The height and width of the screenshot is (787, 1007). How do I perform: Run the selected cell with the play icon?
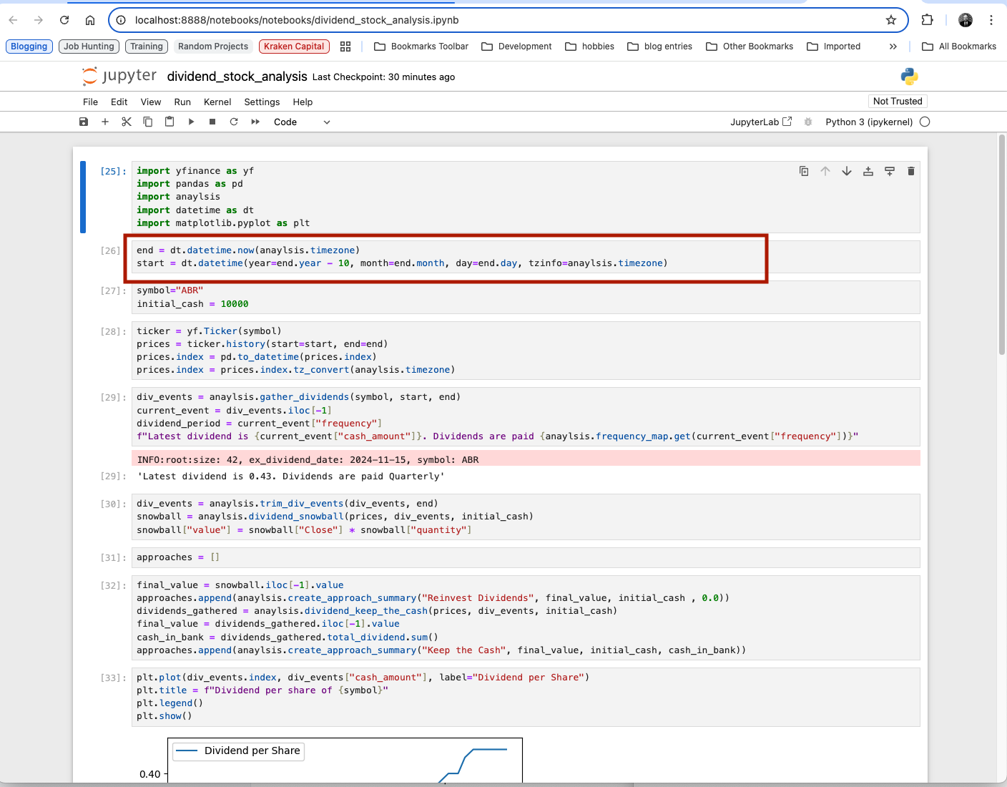tap(191, 122)
